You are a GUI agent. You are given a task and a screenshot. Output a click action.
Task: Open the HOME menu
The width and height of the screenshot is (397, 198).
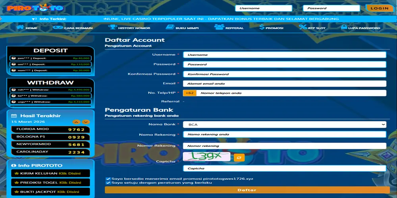click(27, 27)
